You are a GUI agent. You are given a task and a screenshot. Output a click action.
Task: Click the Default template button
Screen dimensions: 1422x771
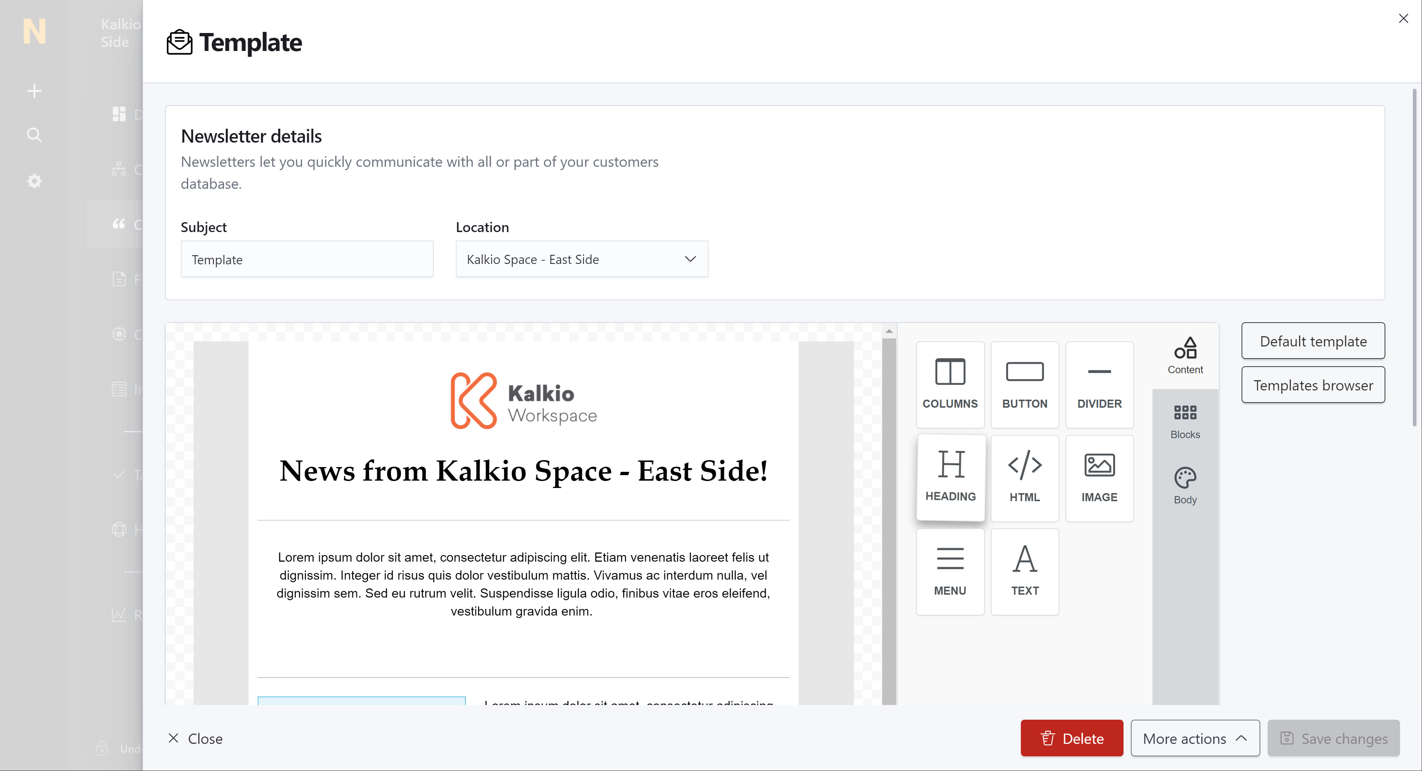[1313, 341]
